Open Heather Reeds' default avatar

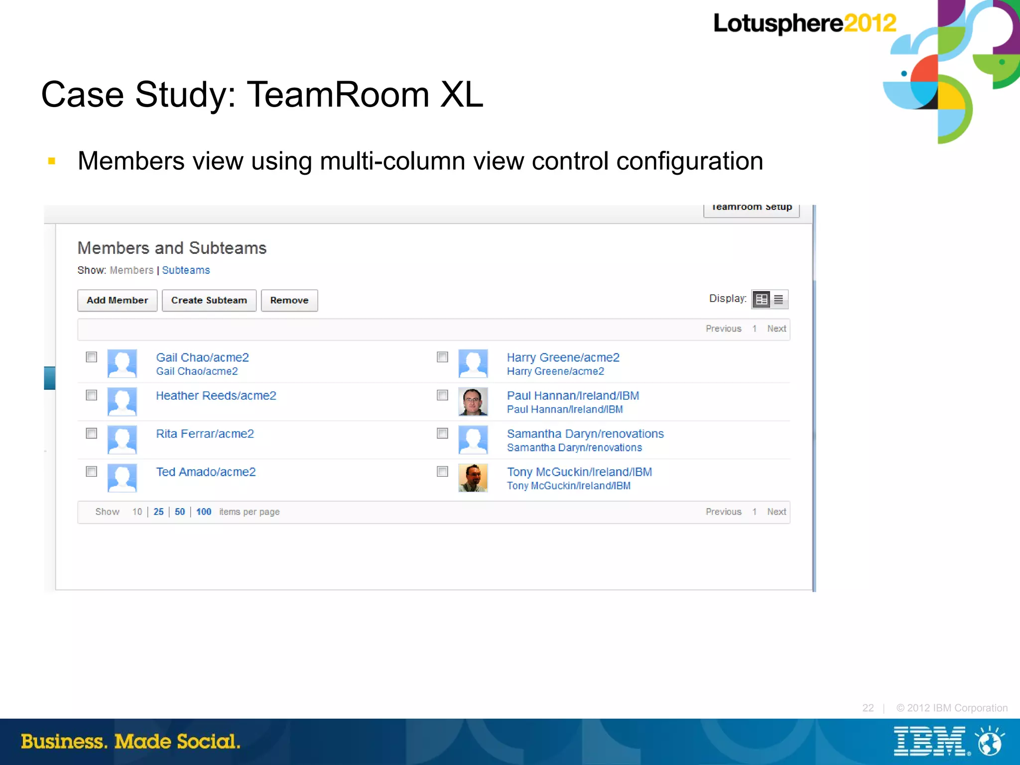click(x=122, y=402)
